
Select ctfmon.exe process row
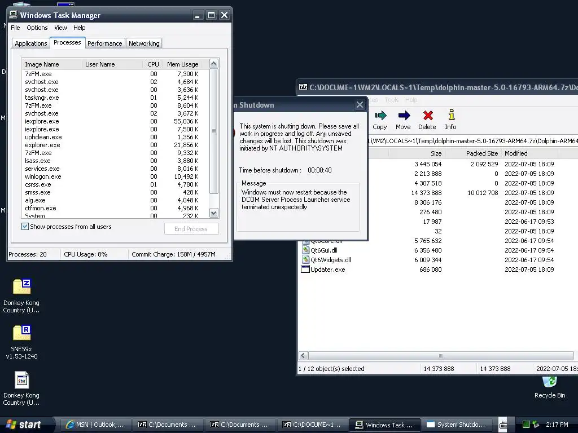[115, 208]
